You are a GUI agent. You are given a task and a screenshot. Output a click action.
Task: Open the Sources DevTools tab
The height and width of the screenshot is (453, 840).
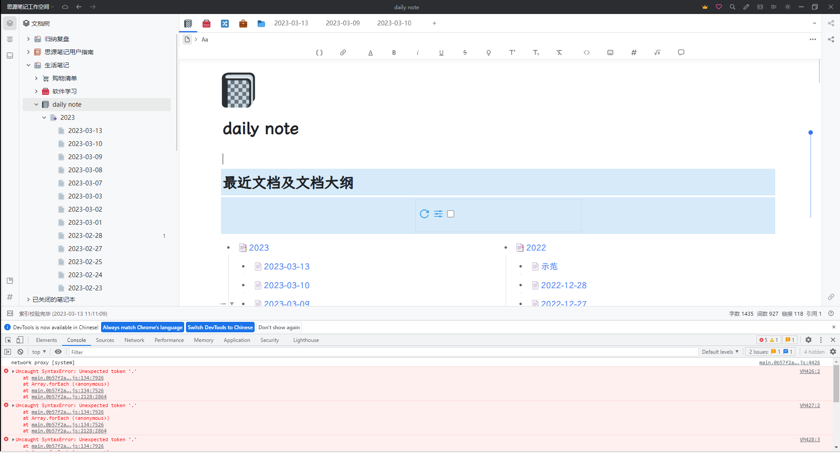coord(105,340)
